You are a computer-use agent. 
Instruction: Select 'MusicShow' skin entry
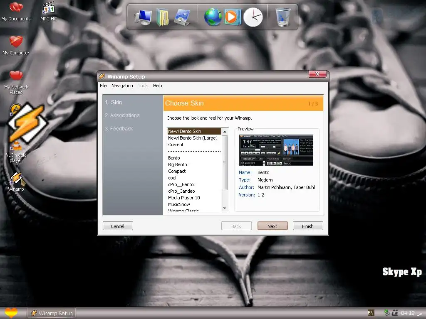pos(194,204)
